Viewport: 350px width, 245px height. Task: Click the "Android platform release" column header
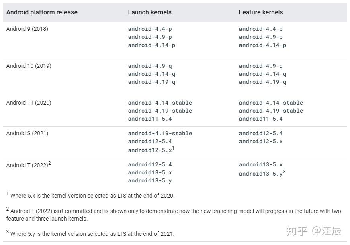(42, 12)
